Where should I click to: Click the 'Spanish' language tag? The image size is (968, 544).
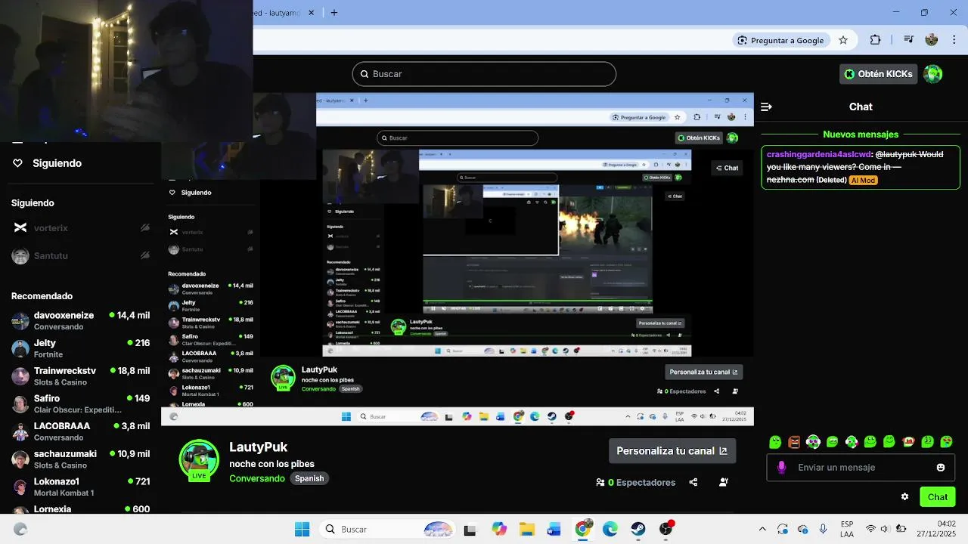tap(309, 478)
